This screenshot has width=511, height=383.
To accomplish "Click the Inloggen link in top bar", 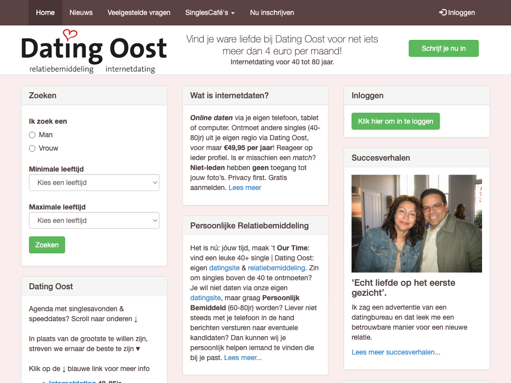I will 457,12.
